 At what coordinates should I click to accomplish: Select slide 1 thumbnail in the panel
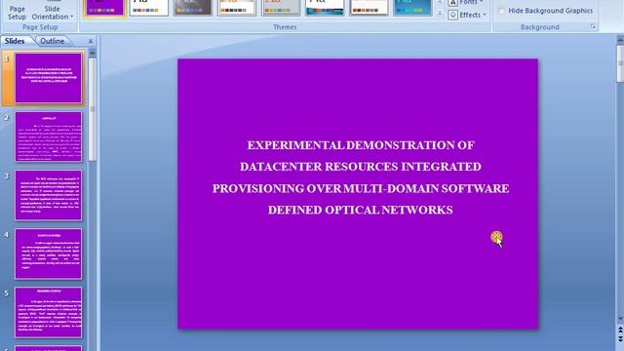tap(48, 78)
